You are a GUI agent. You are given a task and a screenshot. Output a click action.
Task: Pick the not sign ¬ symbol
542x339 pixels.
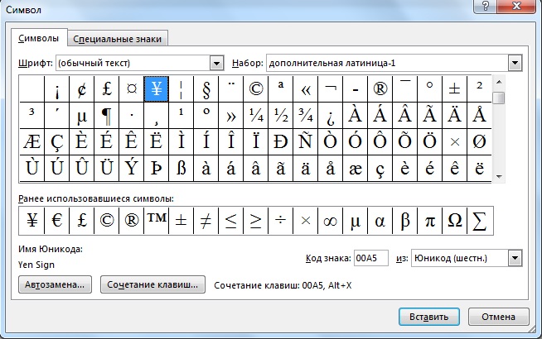[331, 89]
